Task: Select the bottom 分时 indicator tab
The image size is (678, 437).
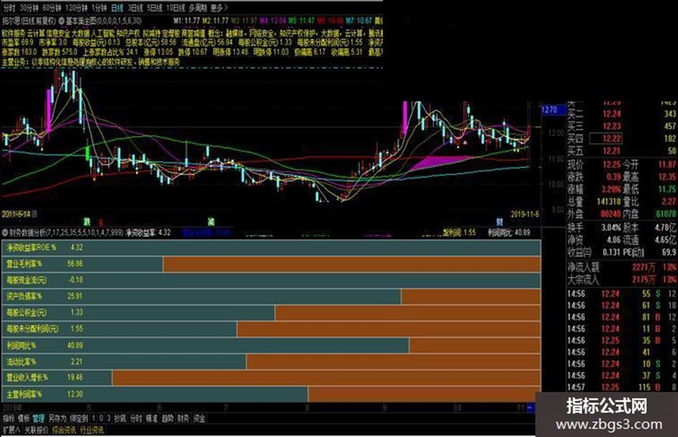Action: 136,418
